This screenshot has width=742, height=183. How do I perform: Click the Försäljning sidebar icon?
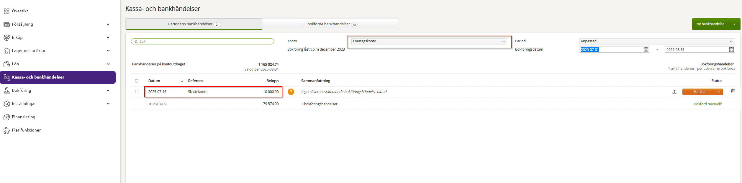tap(6, 24)
